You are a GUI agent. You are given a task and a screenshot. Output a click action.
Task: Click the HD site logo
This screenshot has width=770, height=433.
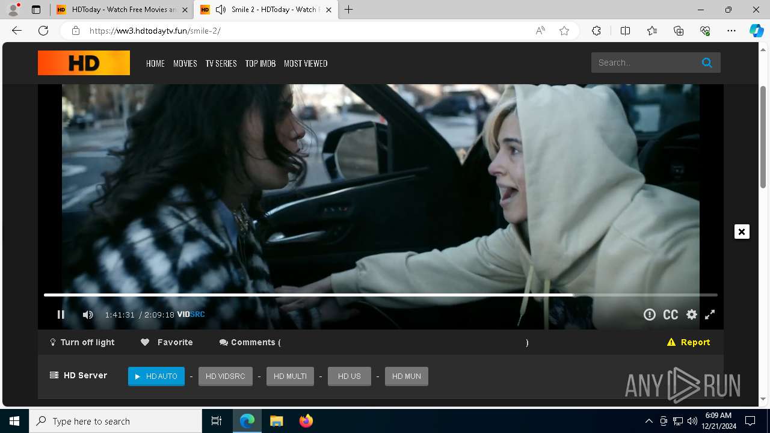84,63
